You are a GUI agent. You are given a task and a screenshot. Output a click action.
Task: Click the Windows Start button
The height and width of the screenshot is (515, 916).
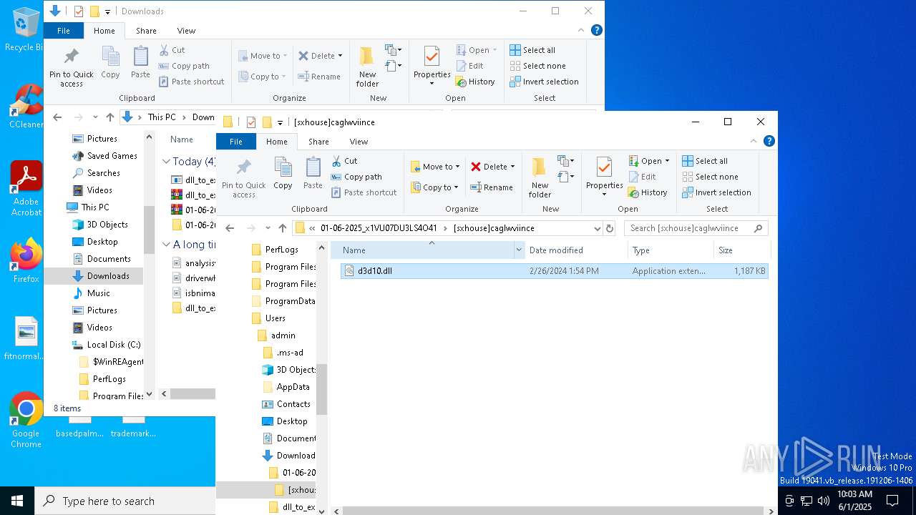coord(17,501)
